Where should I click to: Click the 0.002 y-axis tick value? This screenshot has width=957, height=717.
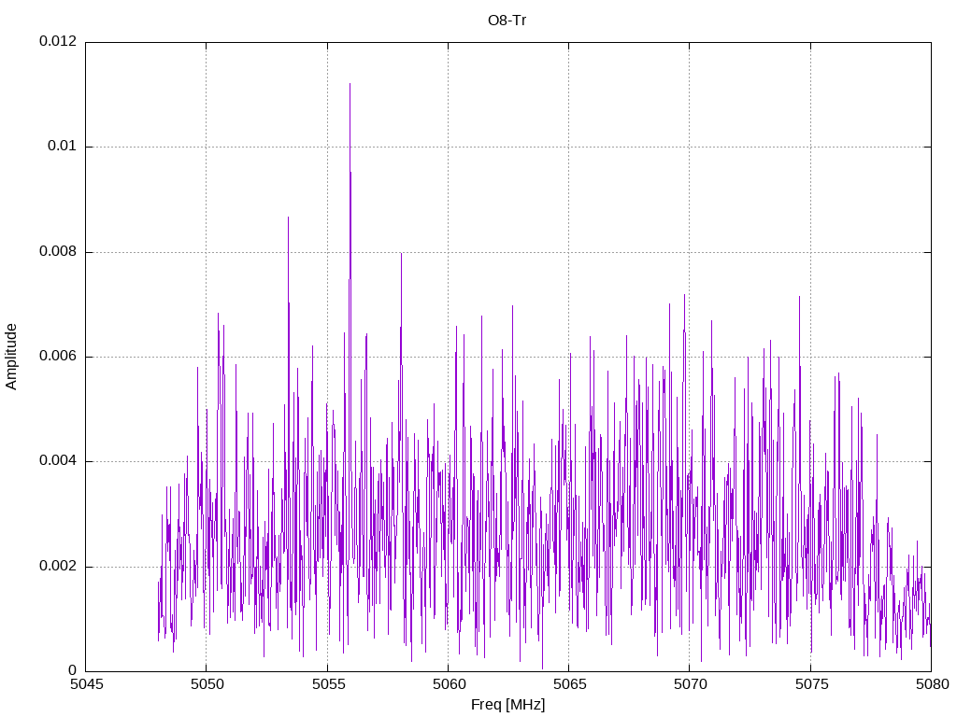[58, 566]
